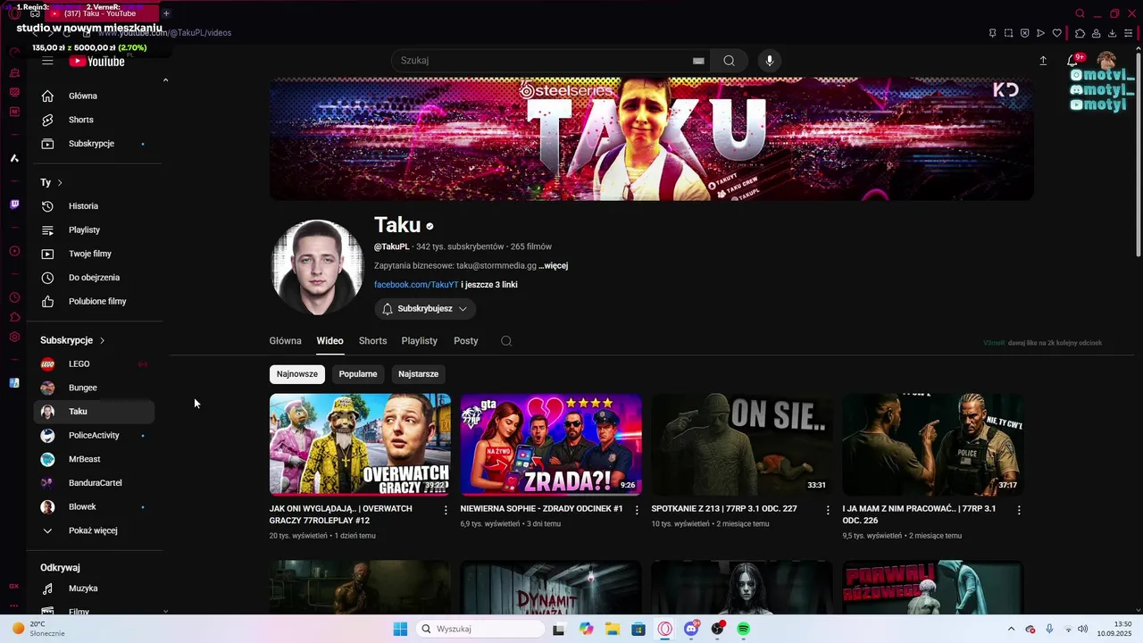Open browser sidebar settings gear

pyautogui.click(x=14, y=337)
